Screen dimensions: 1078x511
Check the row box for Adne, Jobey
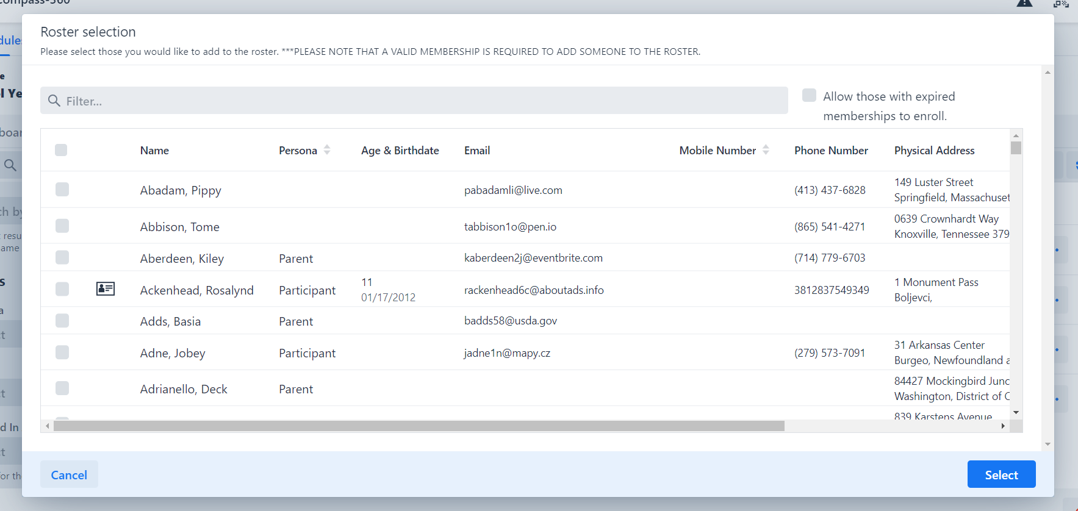click(x=62, y=352)
